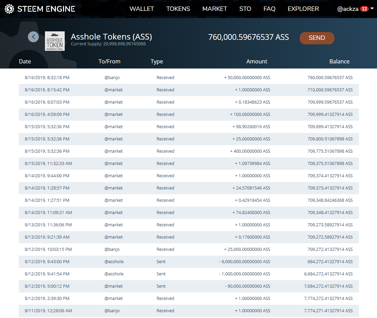This screenshot has width=377, height=318.
Task: Click the 760,000.59676537 ASS header balance
Action: pos(248,37)
